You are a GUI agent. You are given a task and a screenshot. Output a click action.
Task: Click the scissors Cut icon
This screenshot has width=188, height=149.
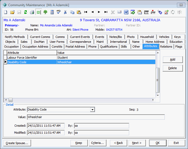pyautogui.click(x=65, y=12)
